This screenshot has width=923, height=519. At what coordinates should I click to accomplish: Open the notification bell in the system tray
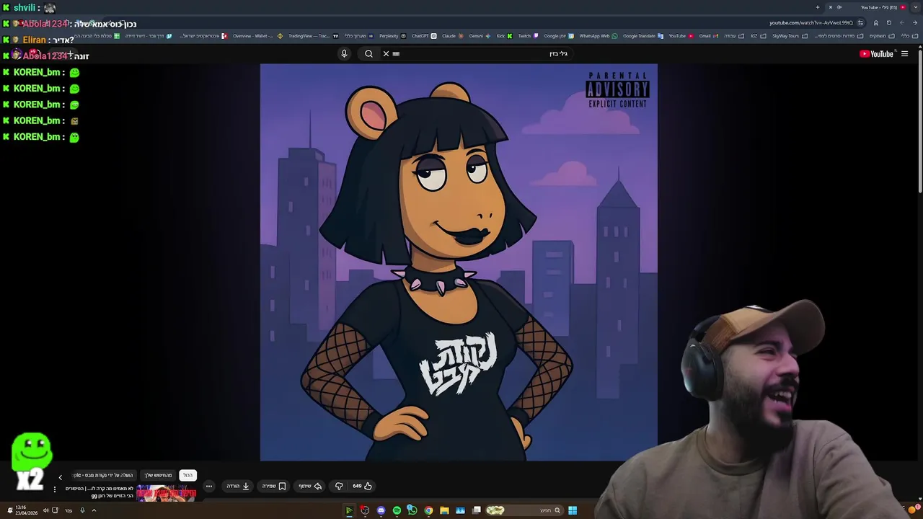10,510
